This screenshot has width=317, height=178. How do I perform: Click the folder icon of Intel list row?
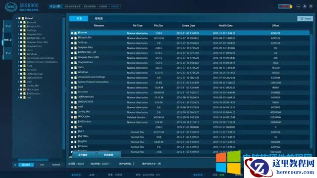[75, 107]
